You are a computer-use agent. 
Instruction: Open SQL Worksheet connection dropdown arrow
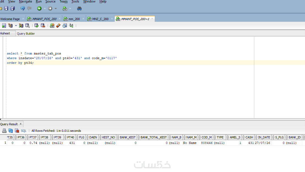[70, 9]
